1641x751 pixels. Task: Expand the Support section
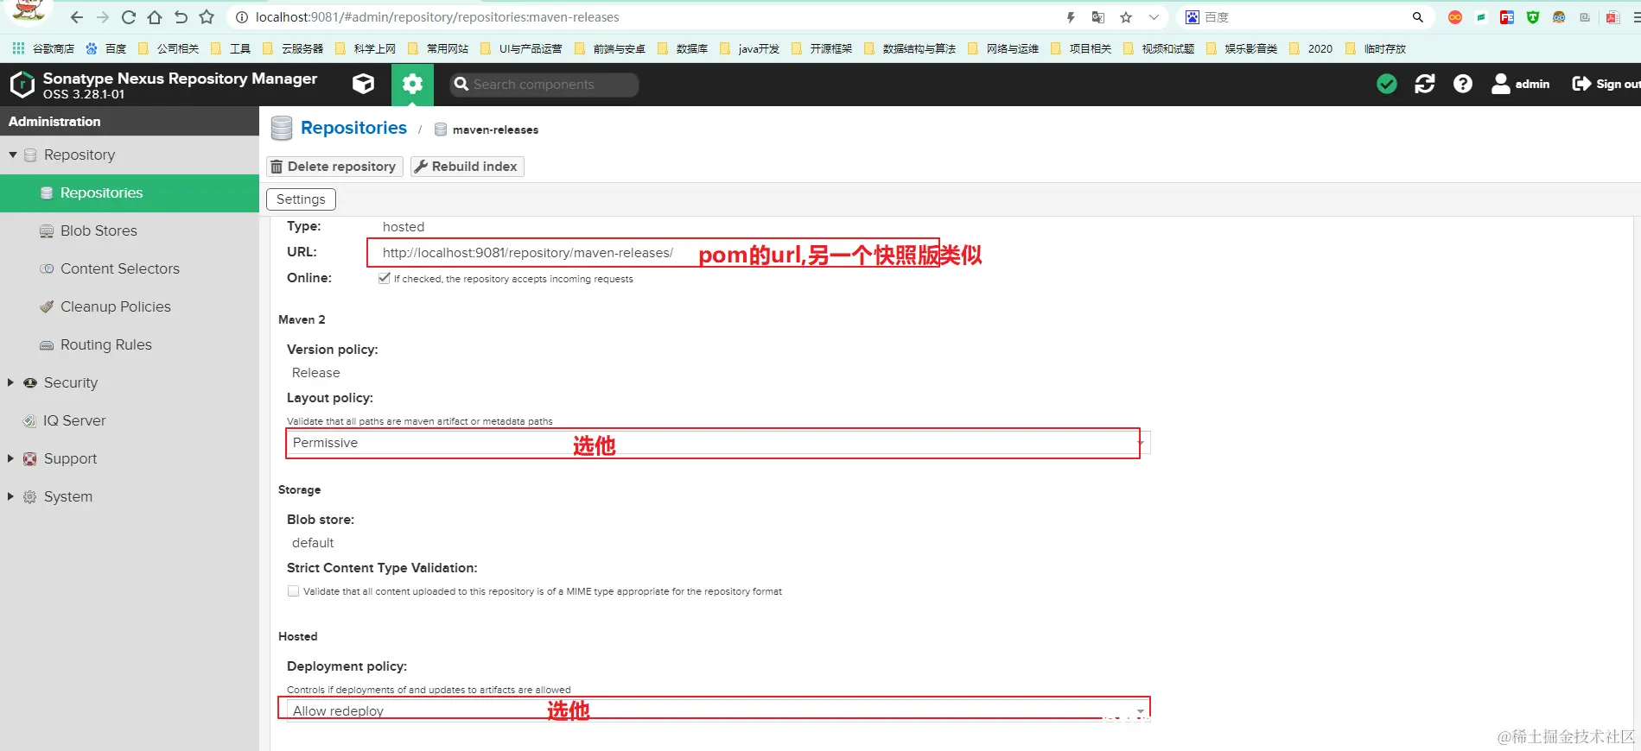(10, 458)
